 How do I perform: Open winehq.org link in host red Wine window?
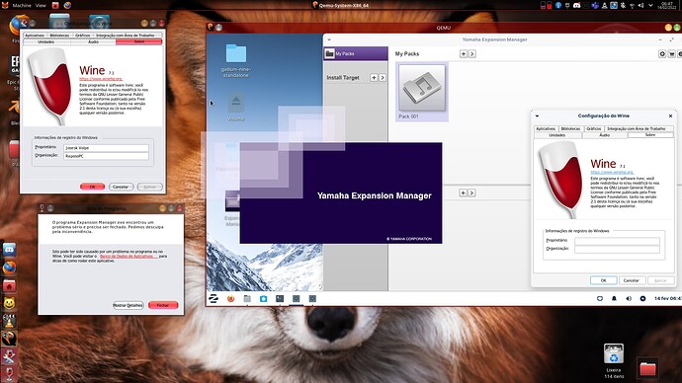pos(101,79)
